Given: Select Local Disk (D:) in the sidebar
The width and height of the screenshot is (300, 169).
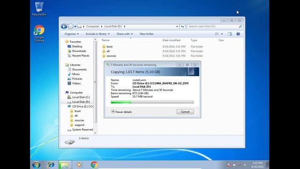Looking at the screenshot, I should tap(79, 102).
